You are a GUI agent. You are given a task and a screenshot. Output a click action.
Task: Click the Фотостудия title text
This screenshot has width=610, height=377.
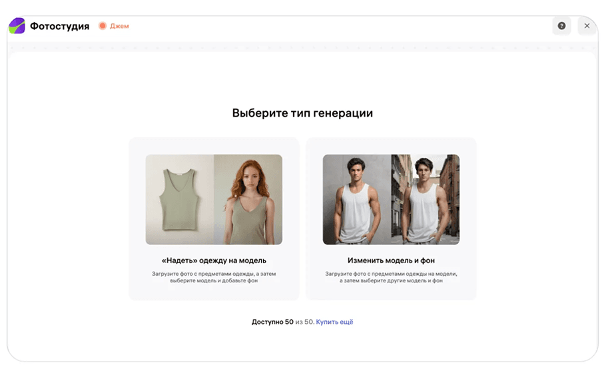(59, 26)
